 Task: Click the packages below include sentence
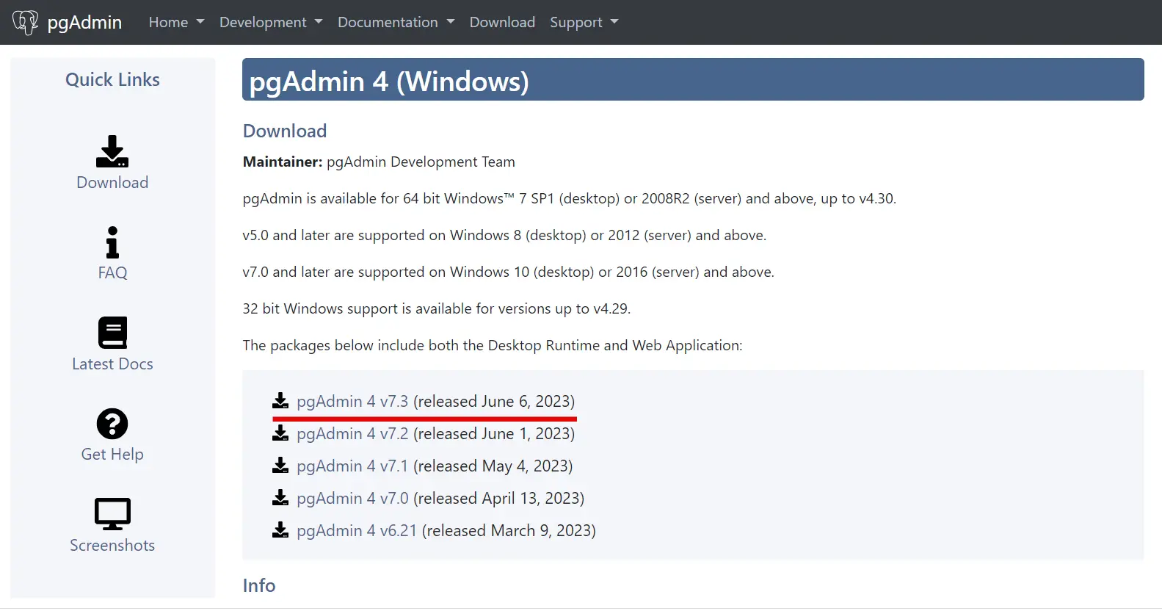[x=493, y=345]
